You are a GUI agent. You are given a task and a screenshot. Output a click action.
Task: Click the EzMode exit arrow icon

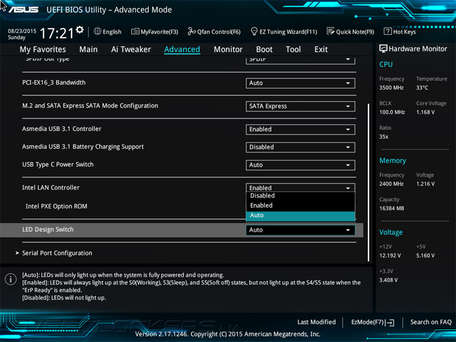389,322
